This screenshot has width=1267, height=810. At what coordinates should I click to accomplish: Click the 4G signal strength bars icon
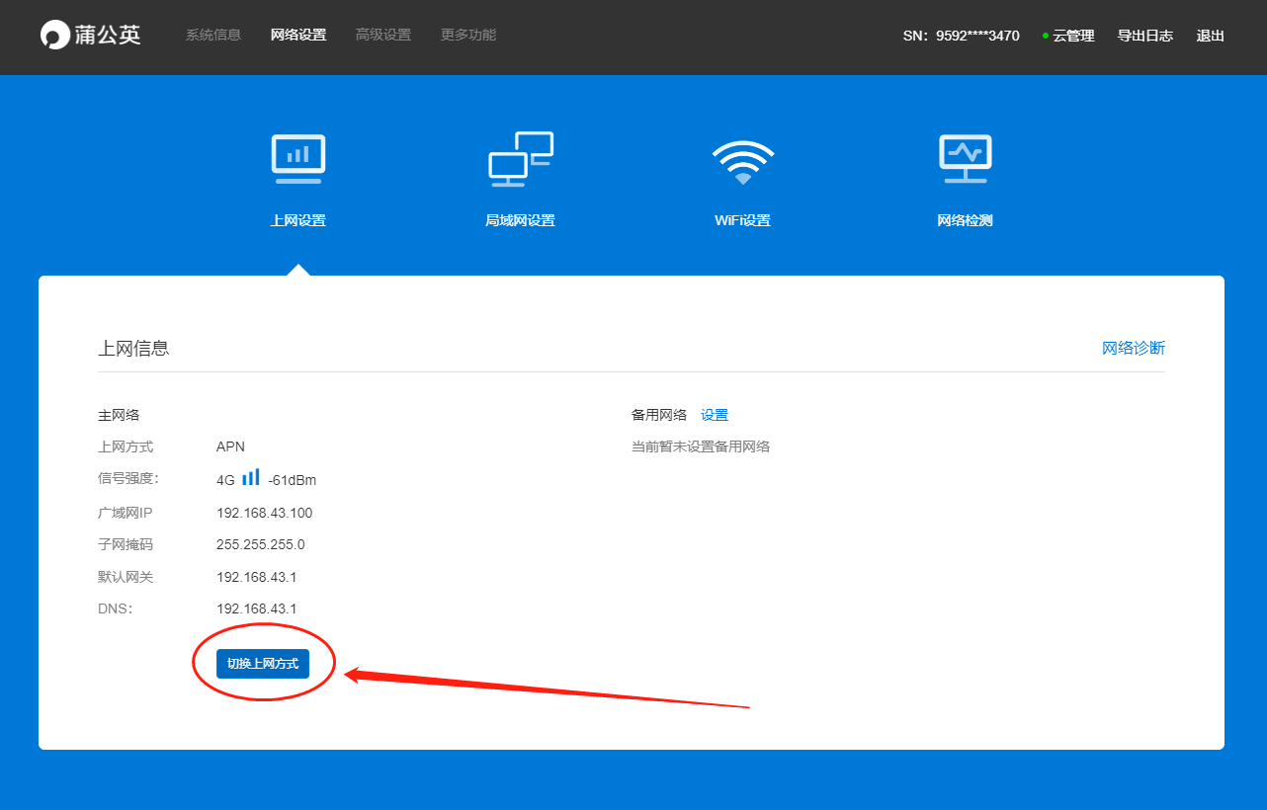[251, 477]
